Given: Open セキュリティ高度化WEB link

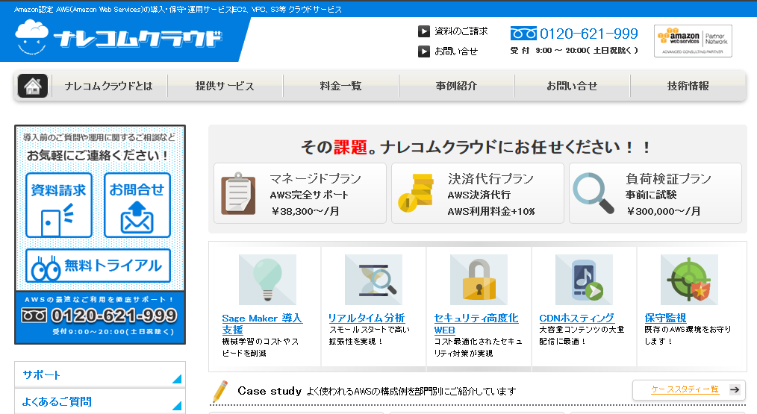Looking at the screenshot, I should click(476, 324).
